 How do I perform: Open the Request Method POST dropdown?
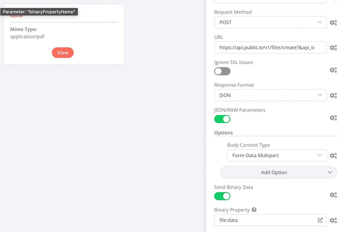pyautogui.click(x=270, y=22)
